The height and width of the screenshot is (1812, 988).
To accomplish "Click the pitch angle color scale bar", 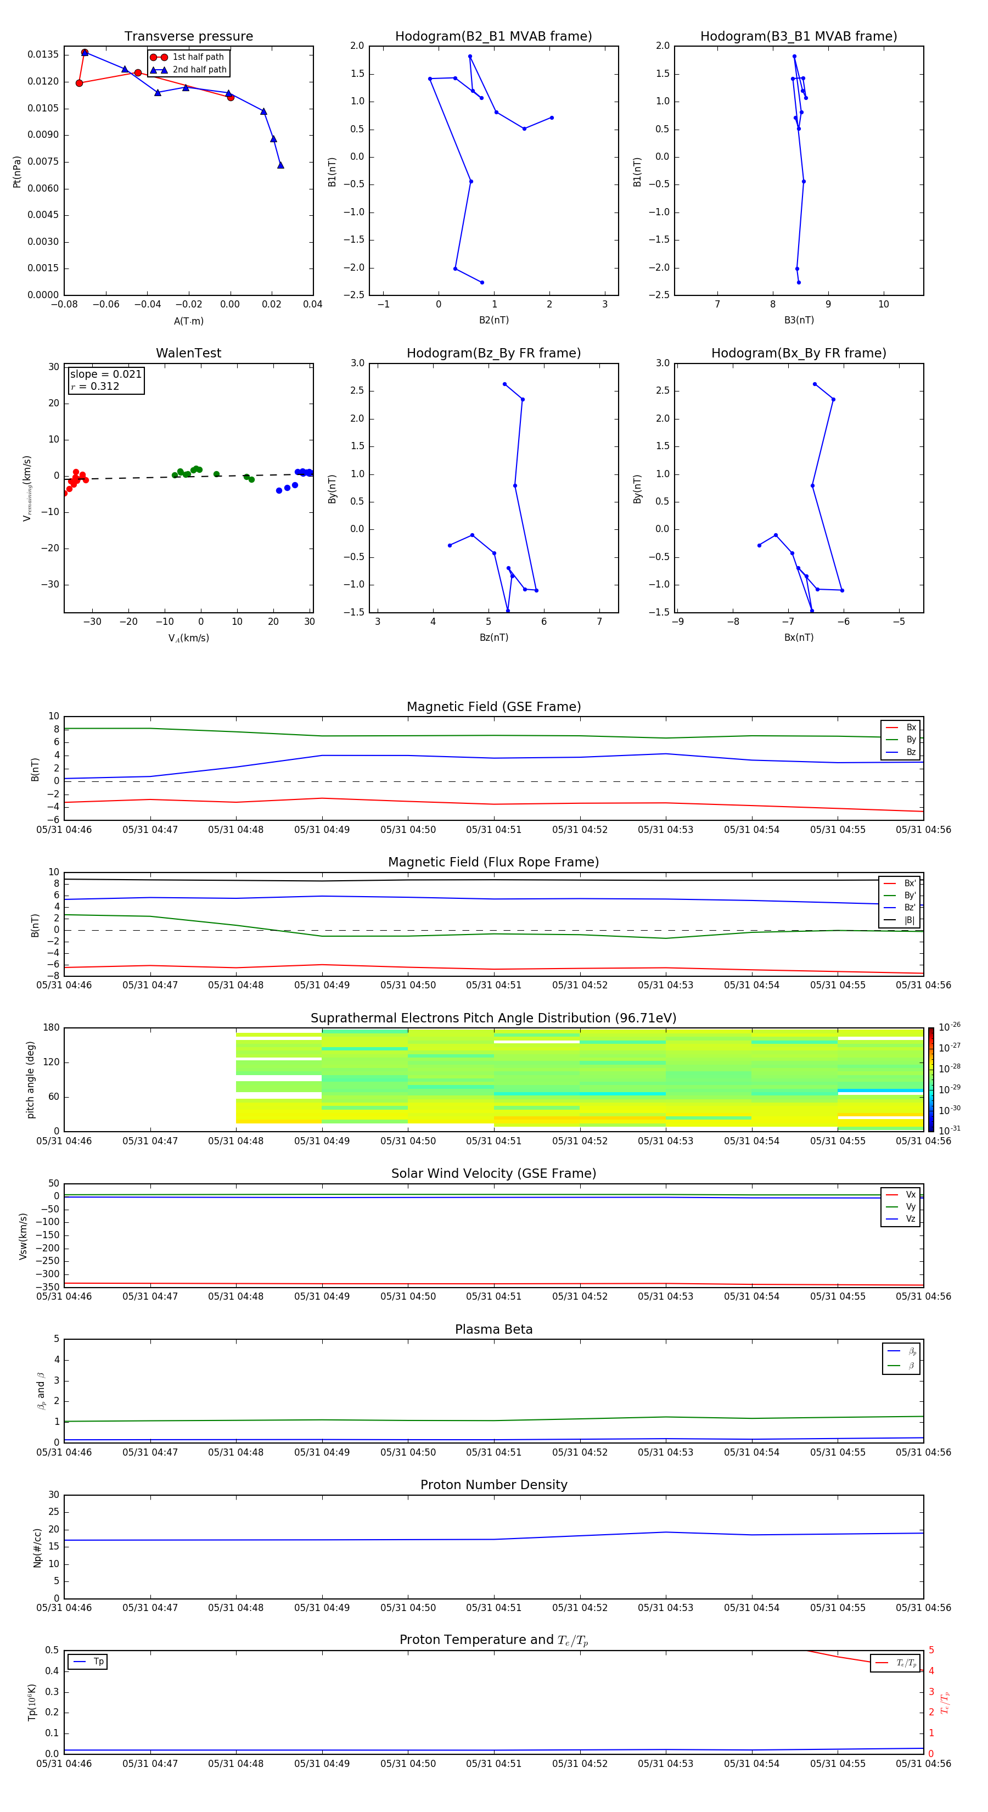I will (931, 1080).
